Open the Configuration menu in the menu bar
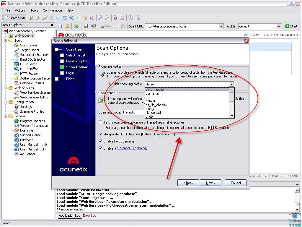 [52, 10]
